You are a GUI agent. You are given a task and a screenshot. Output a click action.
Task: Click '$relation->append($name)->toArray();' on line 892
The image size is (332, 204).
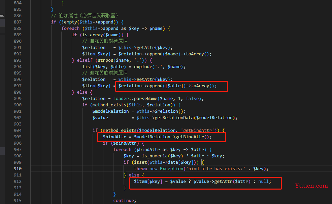pos(165,54)
